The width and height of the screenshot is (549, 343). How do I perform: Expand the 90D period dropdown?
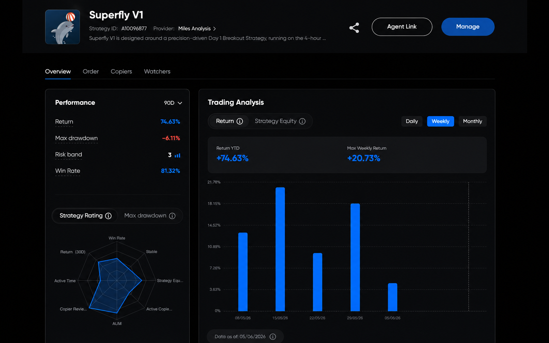pyautogui.click(x=173, y=103)
